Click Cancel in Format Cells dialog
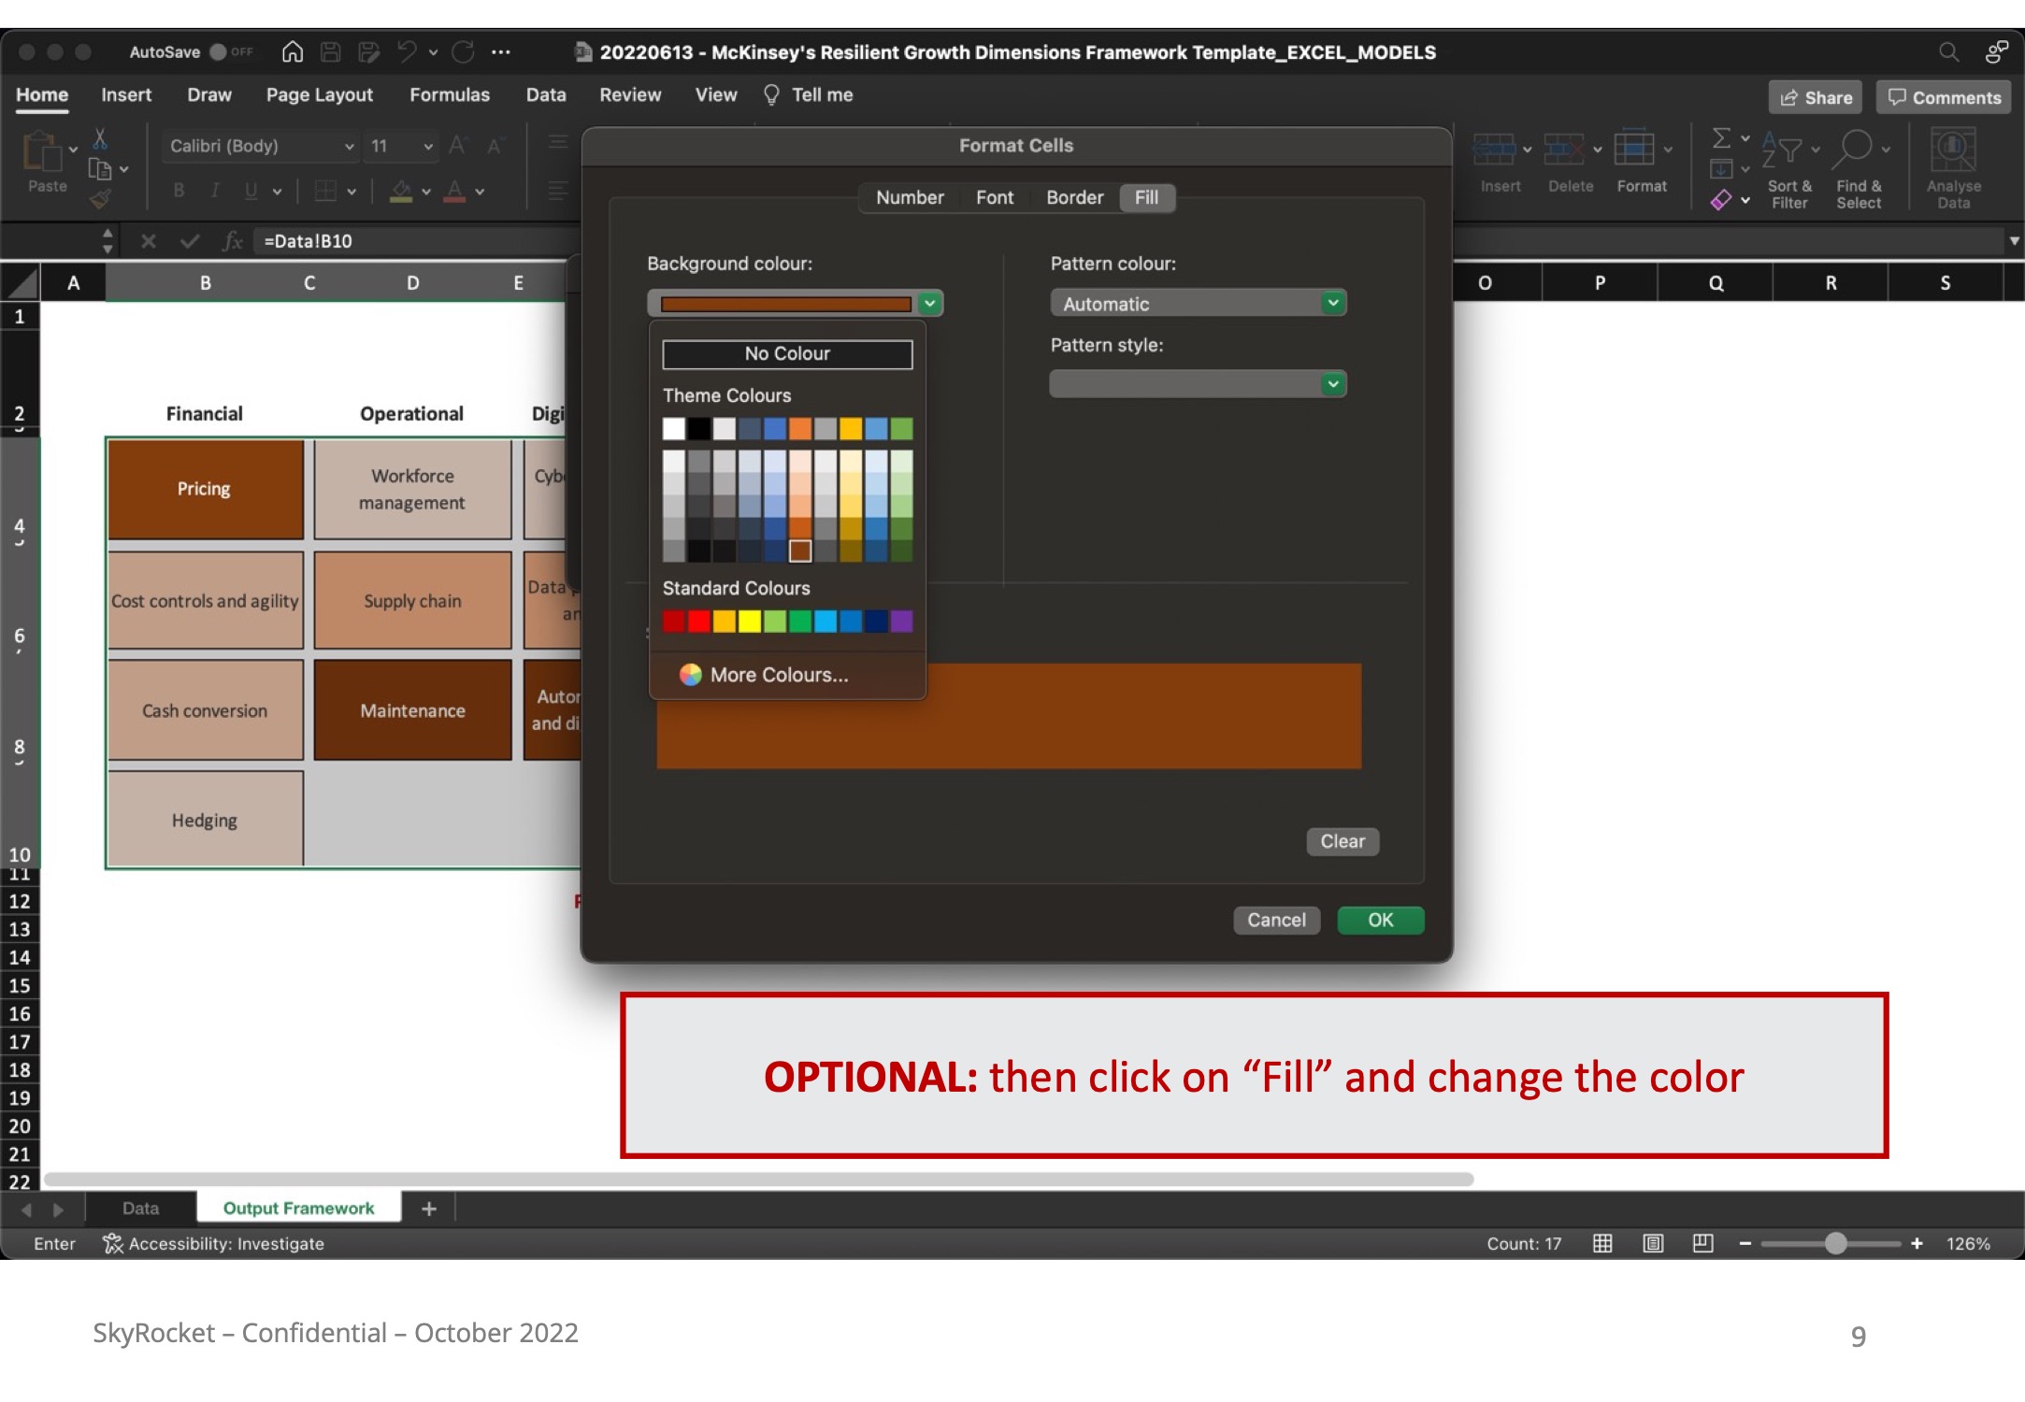Viewport: 2025px width, 1402px height. 1276,921
